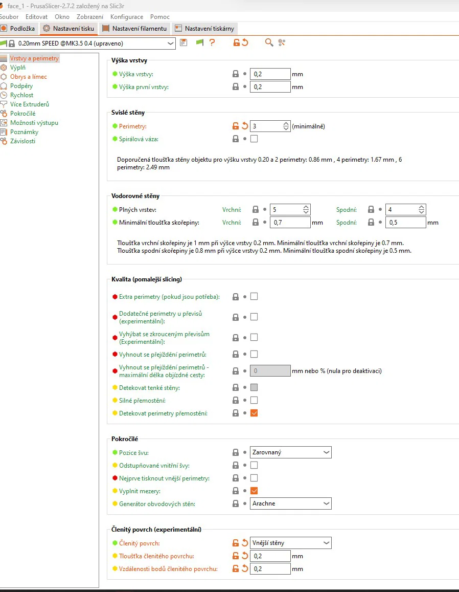The height and width of the screenshot is (592, 459).
Task: Click the Vzdálenosti bodů členitého povrchu field
Action: 270,569
